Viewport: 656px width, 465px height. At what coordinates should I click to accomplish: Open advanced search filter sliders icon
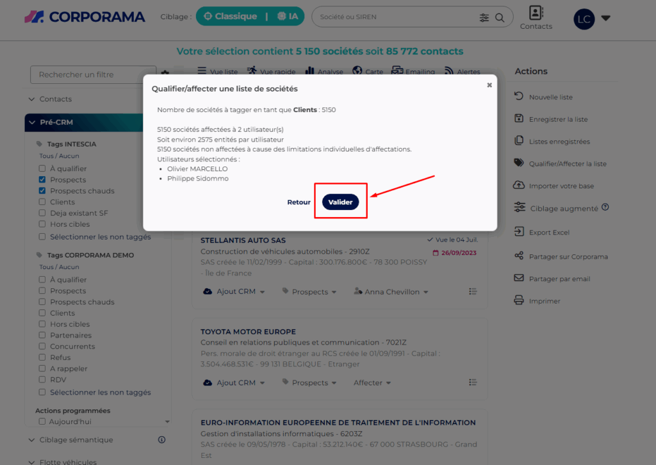pyautogui.click(x=484, y=17)
